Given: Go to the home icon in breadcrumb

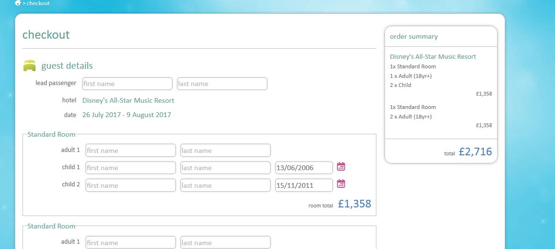Looking at the screenshot, I should tap(18, 3).
